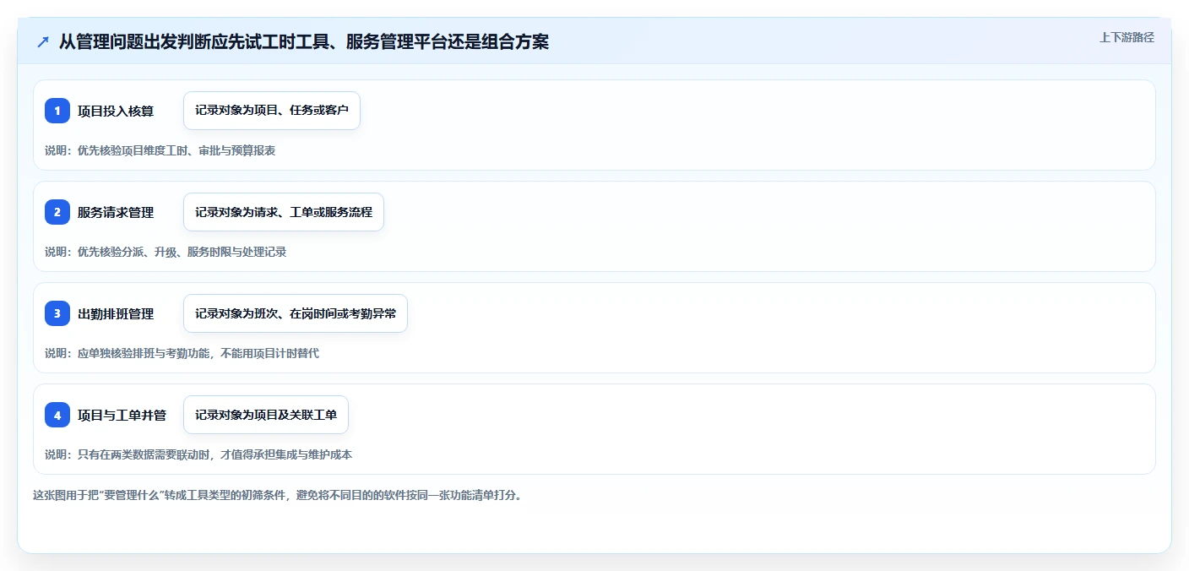Click the 记录对象为请求、工单或服务流程 chip

coord(284,212)
